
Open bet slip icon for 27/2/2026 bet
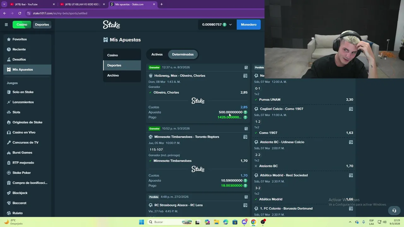click(246, 197)
